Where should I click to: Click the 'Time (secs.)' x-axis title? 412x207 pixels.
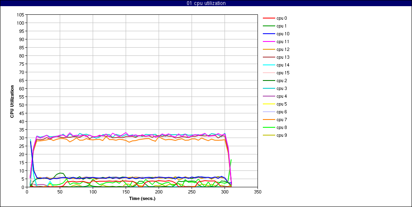coord(142,199)
